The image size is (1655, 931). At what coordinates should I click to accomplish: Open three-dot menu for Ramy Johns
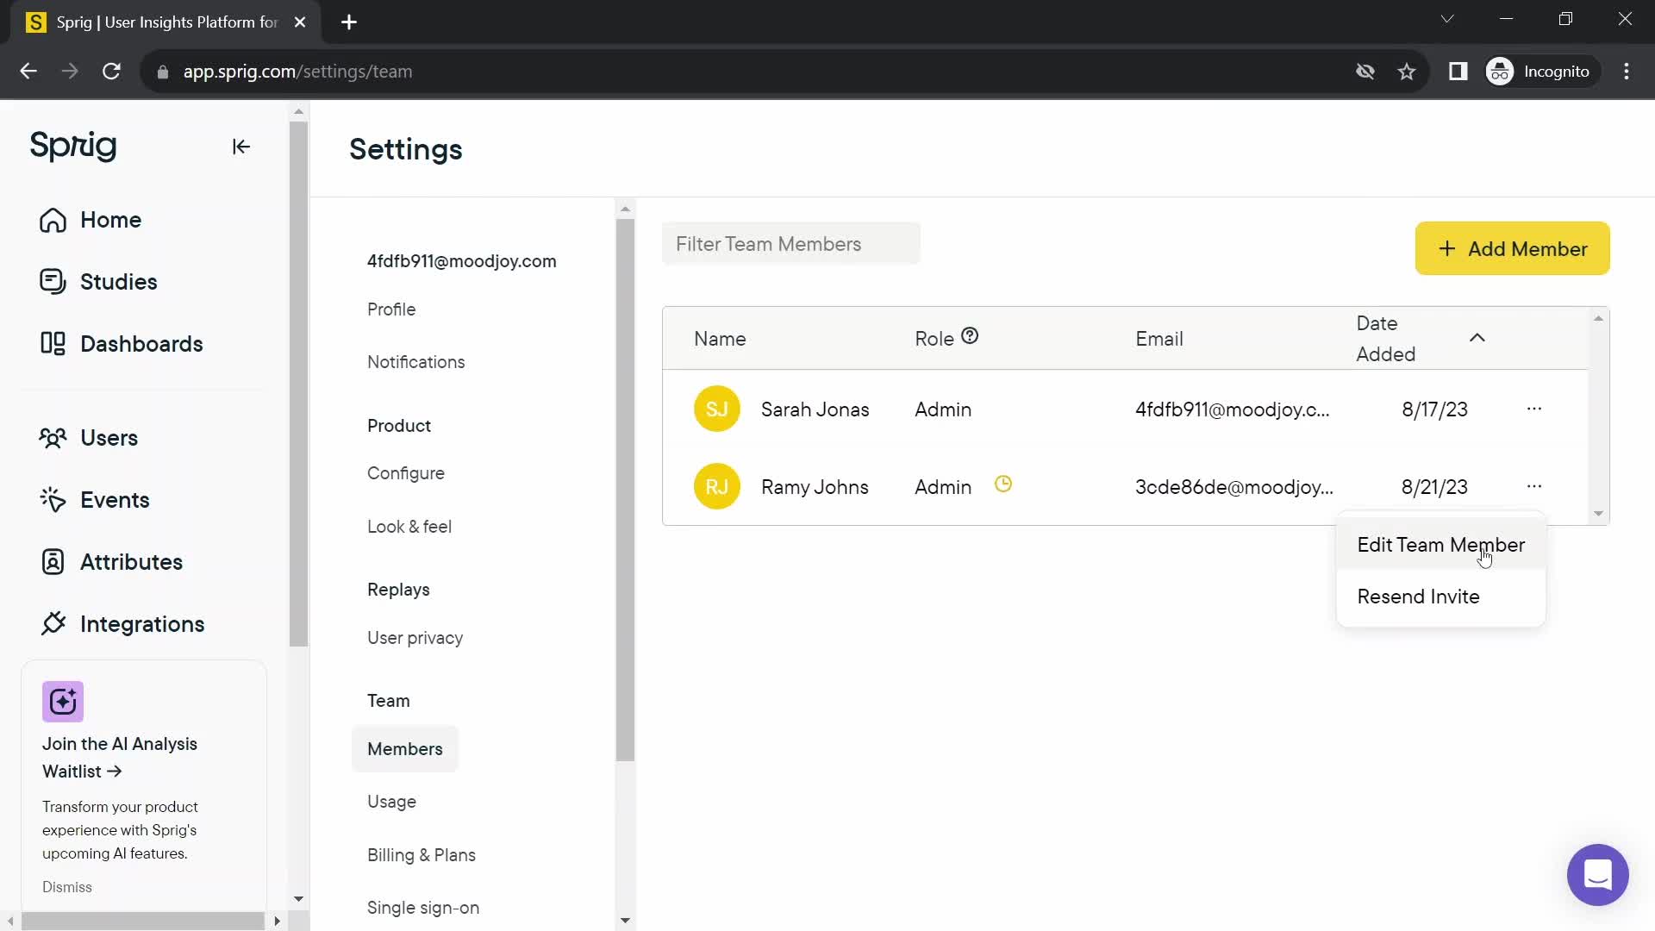(x=1534, y=486)
